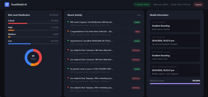Click the red status dot beside the 7:44:10 pm entry
This screenshot has height=97, width=208.
pos(68,87)
